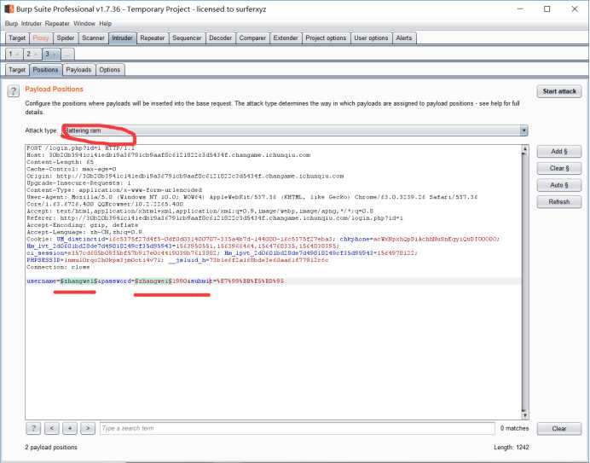Click the Upgrade-Insecure-Requests header line
Viewport: 590px width, 463px height.
(78, 183)
